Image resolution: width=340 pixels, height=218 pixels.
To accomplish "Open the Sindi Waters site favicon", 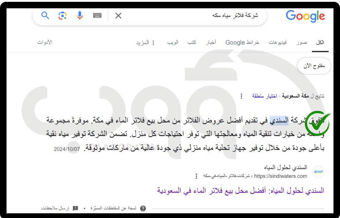I will (x=318, y=171).
